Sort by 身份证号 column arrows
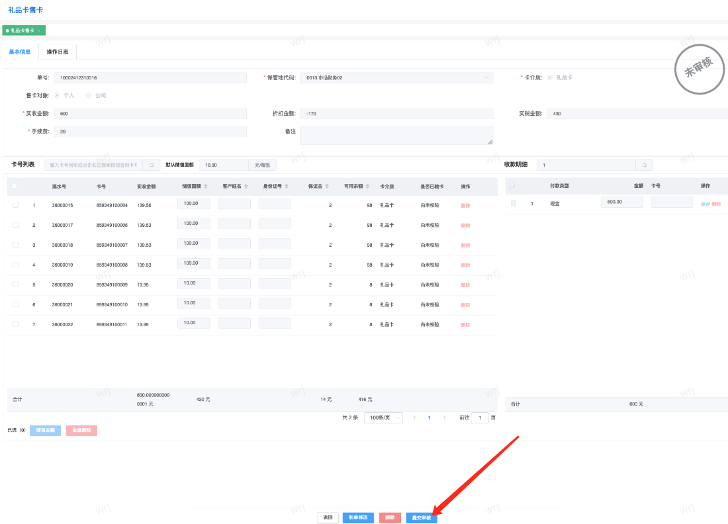 coord(287,186)
